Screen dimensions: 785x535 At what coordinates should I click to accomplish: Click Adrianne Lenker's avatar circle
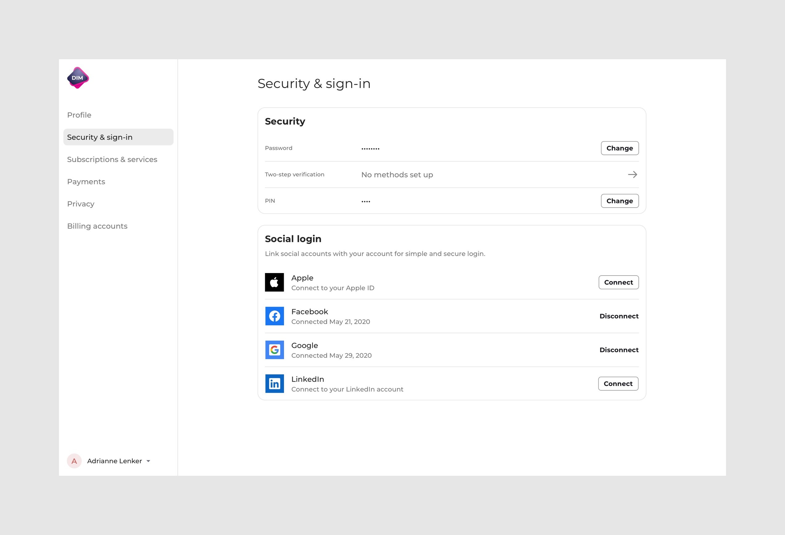pos(75,461)
